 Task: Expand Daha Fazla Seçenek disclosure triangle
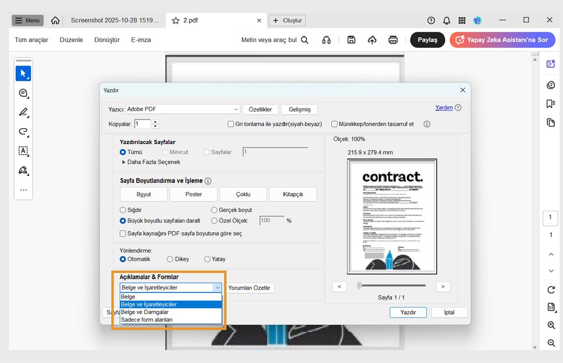(x=123, y=162)
